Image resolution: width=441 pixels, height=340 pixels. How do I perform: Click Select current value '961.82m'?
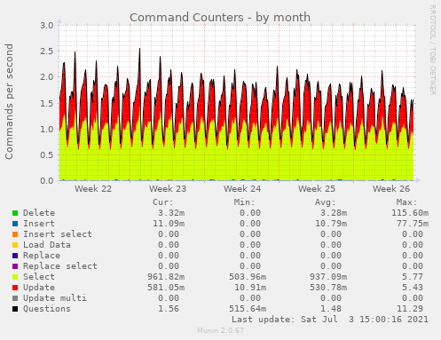click(x=166, y=277)
